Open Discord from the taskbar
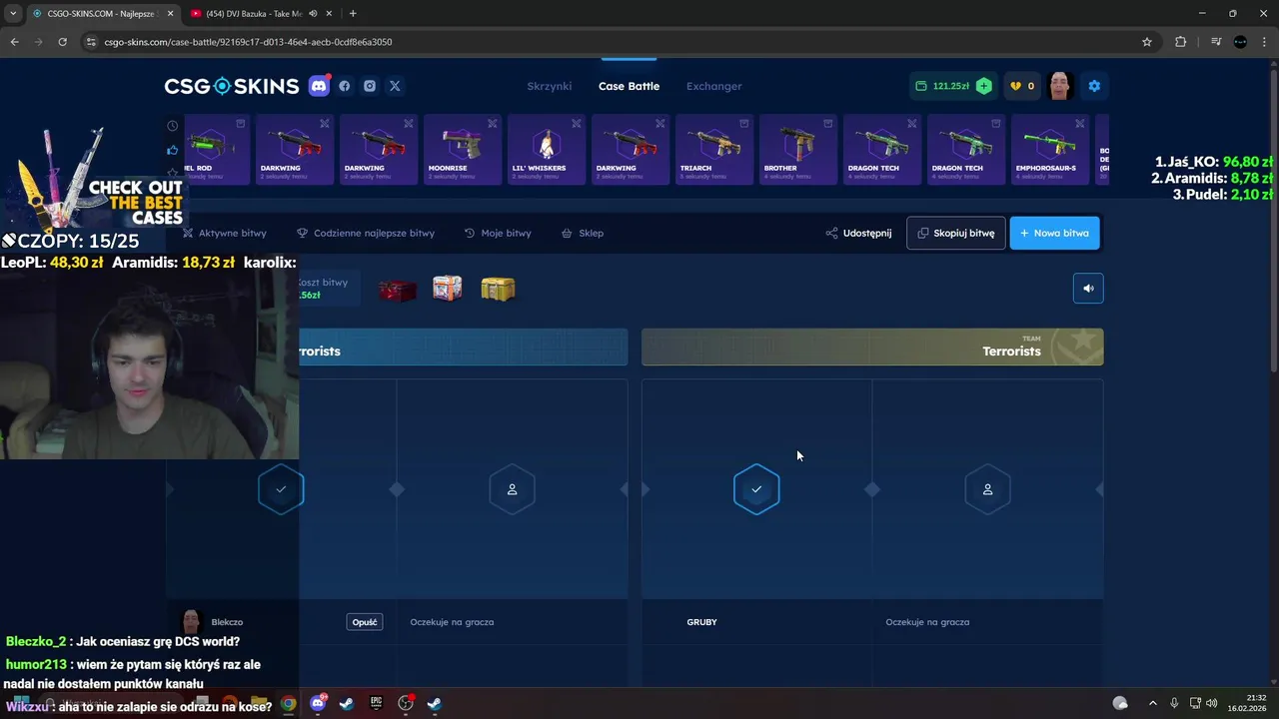This screenshot has height=719, width=1279. pyautogui.click(x=318, y=703)
